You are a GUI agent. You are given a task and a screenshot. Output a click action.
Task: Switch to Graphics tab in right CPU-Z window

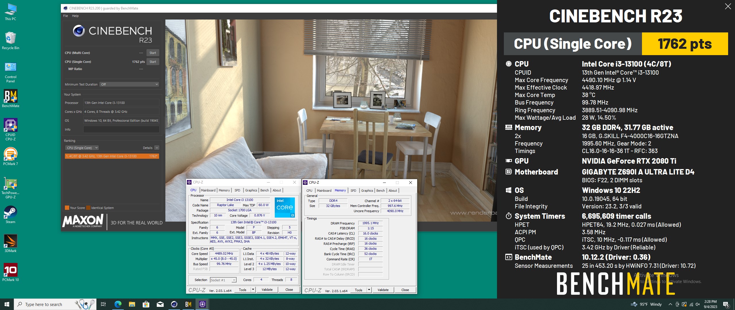(367, 191)
